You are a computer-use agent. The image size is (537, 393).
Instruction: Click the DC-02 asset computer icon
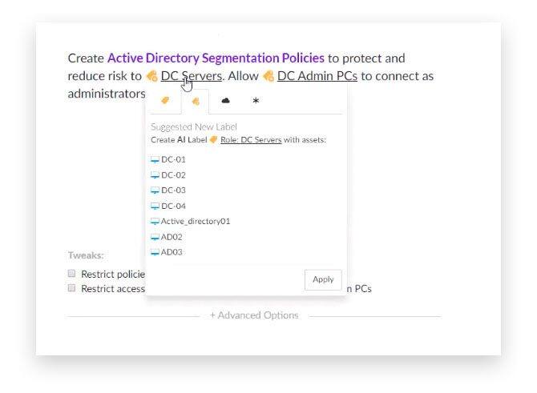pyautogui.click(x=155, y=174)
